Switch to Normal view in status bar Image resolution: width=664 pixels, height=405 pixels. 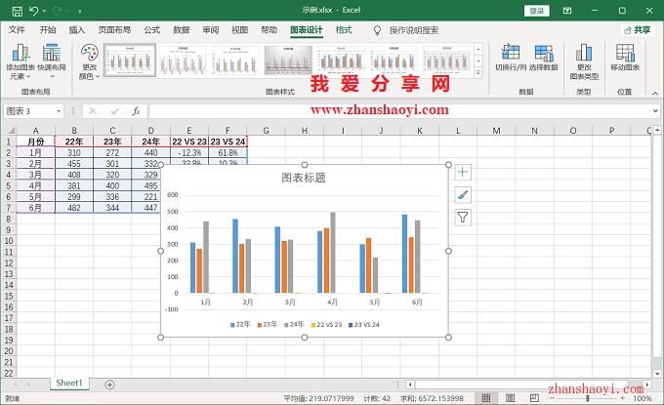tap(486, 398)
